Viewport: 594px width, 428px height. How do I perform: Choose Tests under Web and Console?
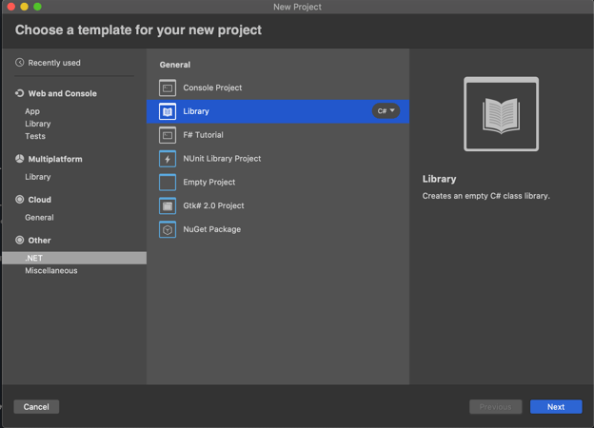click(35, 136)
